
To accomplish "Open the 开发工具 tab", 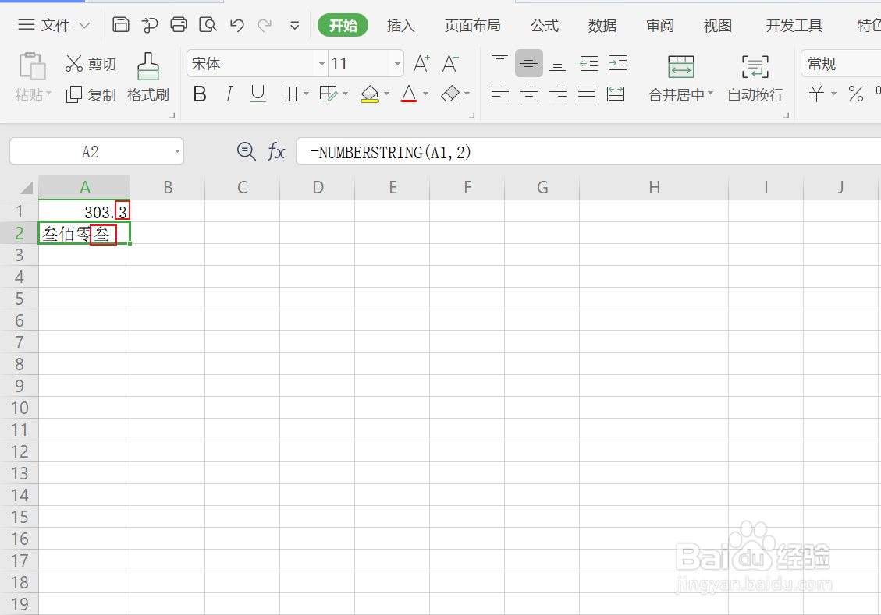I will coord(794,25).
